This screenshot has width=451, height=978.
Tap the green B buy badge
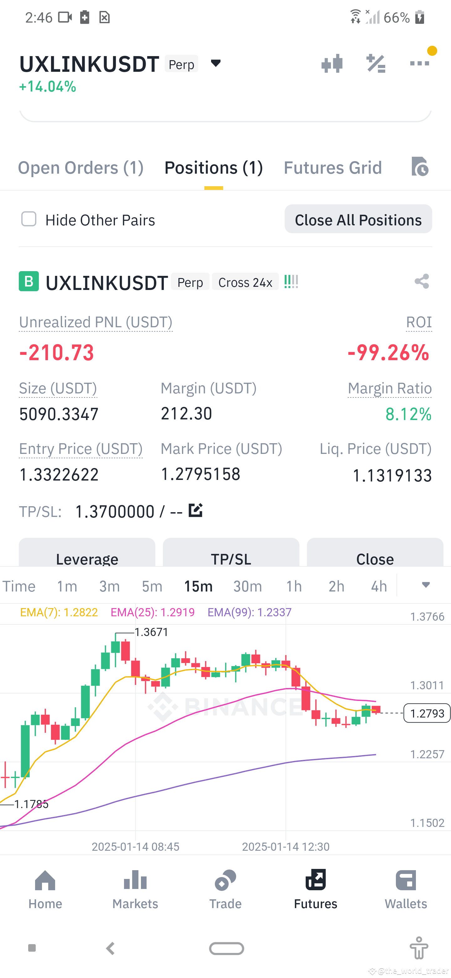29,281
